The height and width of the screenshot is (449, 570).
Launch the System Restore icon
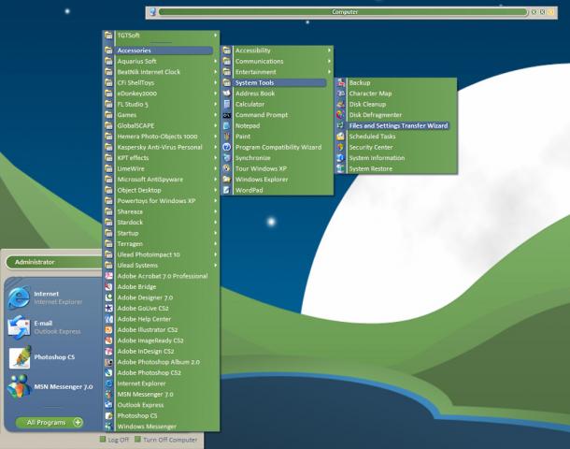pyautogui.click(x=341, y=168)
